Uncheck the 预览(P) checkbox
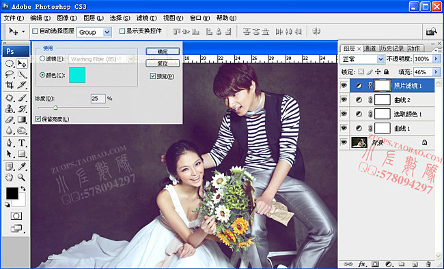This screenshot has height=269, width=444. click(x=153, y=76)
